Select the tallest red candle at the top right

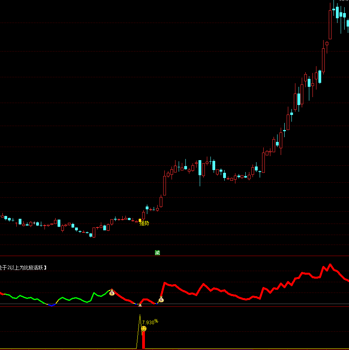(330, 24)
